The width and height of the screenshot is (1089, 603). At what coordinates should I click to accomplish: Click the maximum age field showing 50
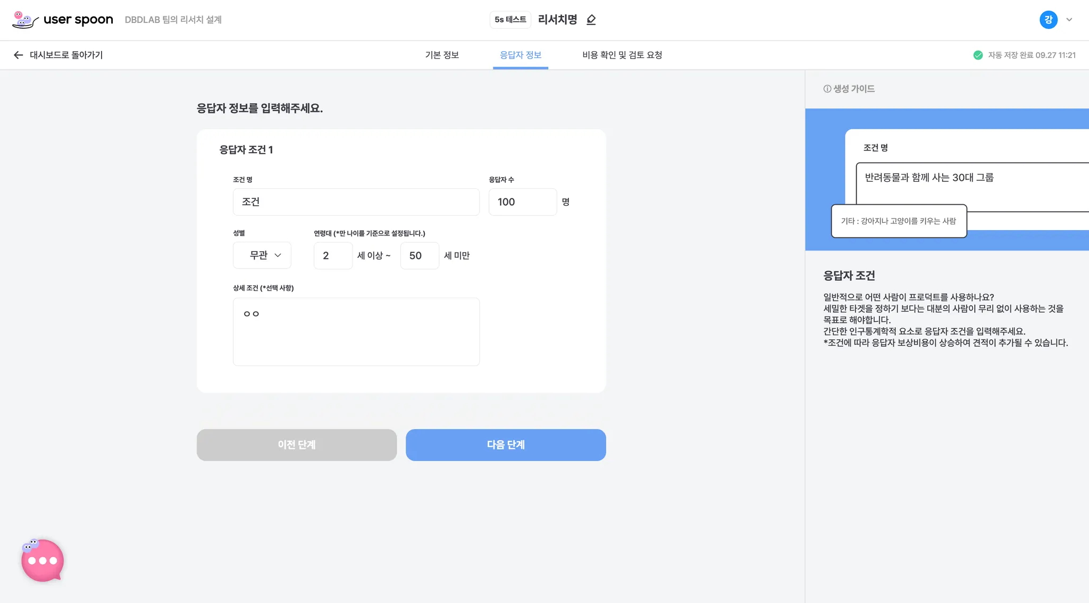(419, 256)
